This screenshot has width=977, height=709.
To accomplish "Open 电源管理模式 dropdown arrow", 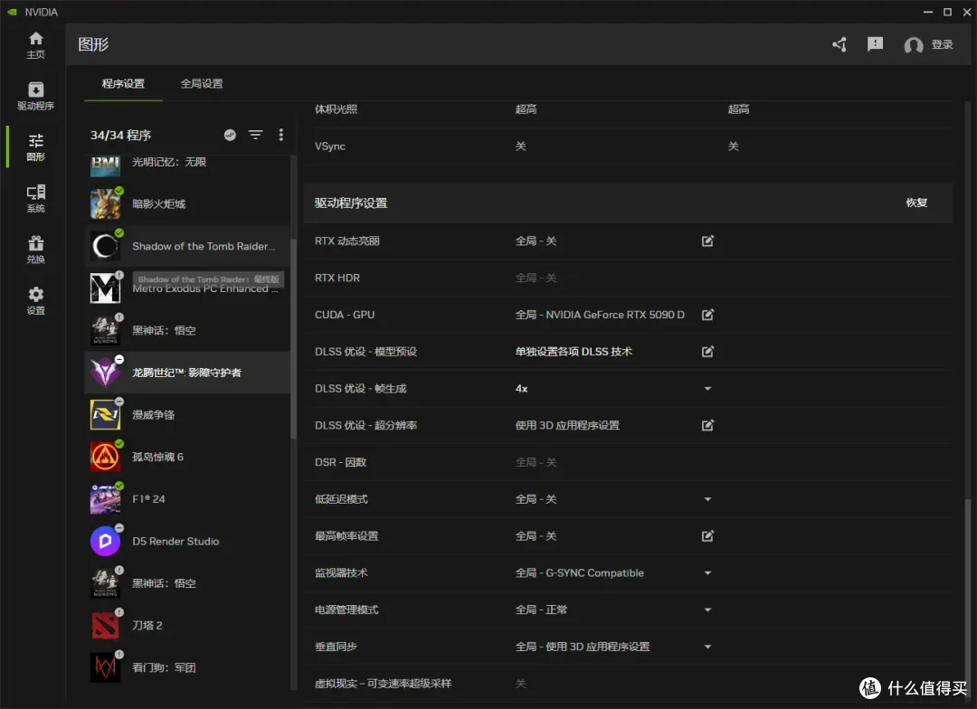I will 707,610.
